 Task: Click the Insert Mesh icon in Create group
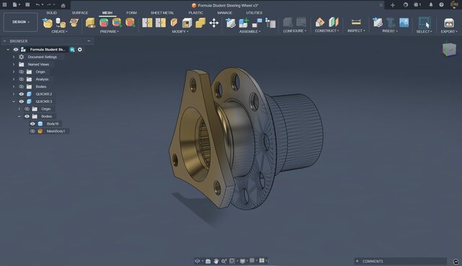(x=48, y=22)
